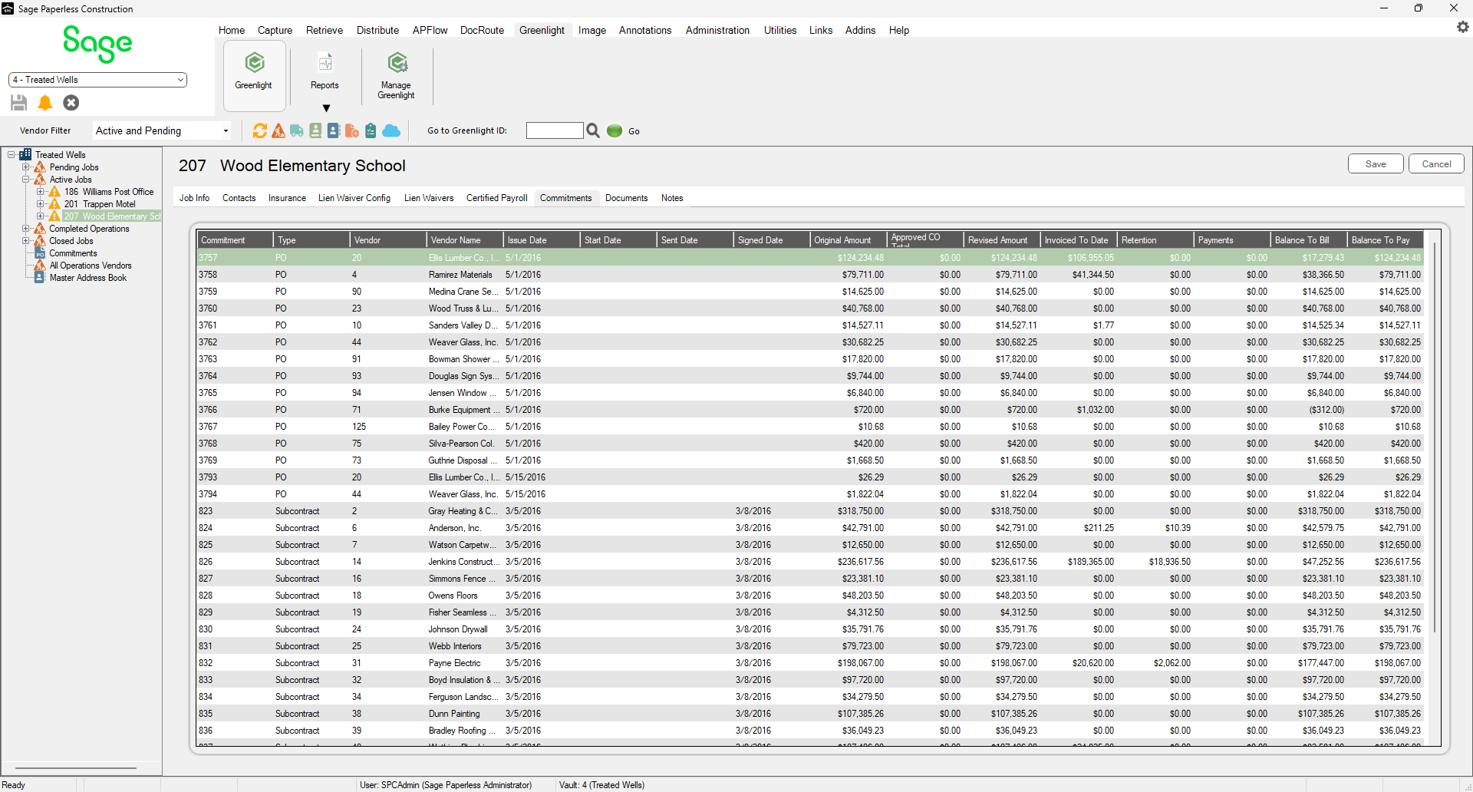The image size is (1473, 792).
Task: Expand the Reports dropdown arrow
Action: pyautogui.click(x=326, y=108)
